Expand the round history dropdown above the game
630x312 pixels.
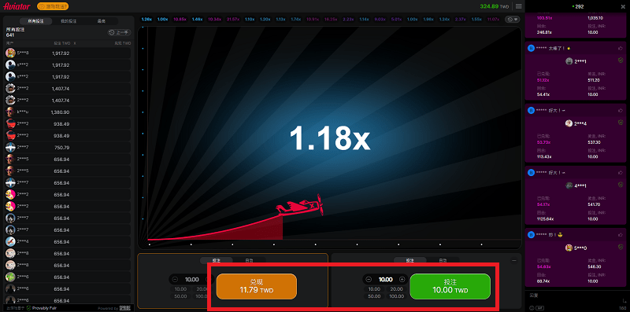[512, 19]
